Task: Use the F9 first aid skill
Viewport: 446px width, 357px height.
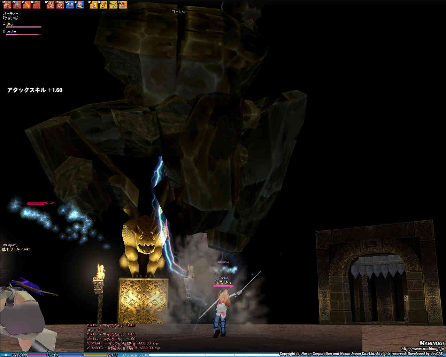Action: tap(94, 5)
